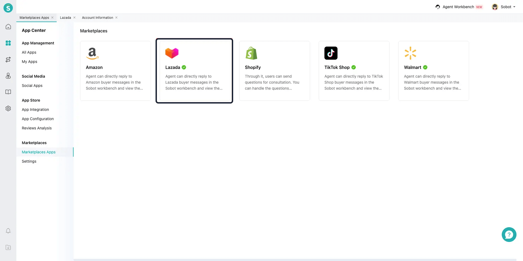Click the Marketplaces page heading

click(x=94, y=31)
